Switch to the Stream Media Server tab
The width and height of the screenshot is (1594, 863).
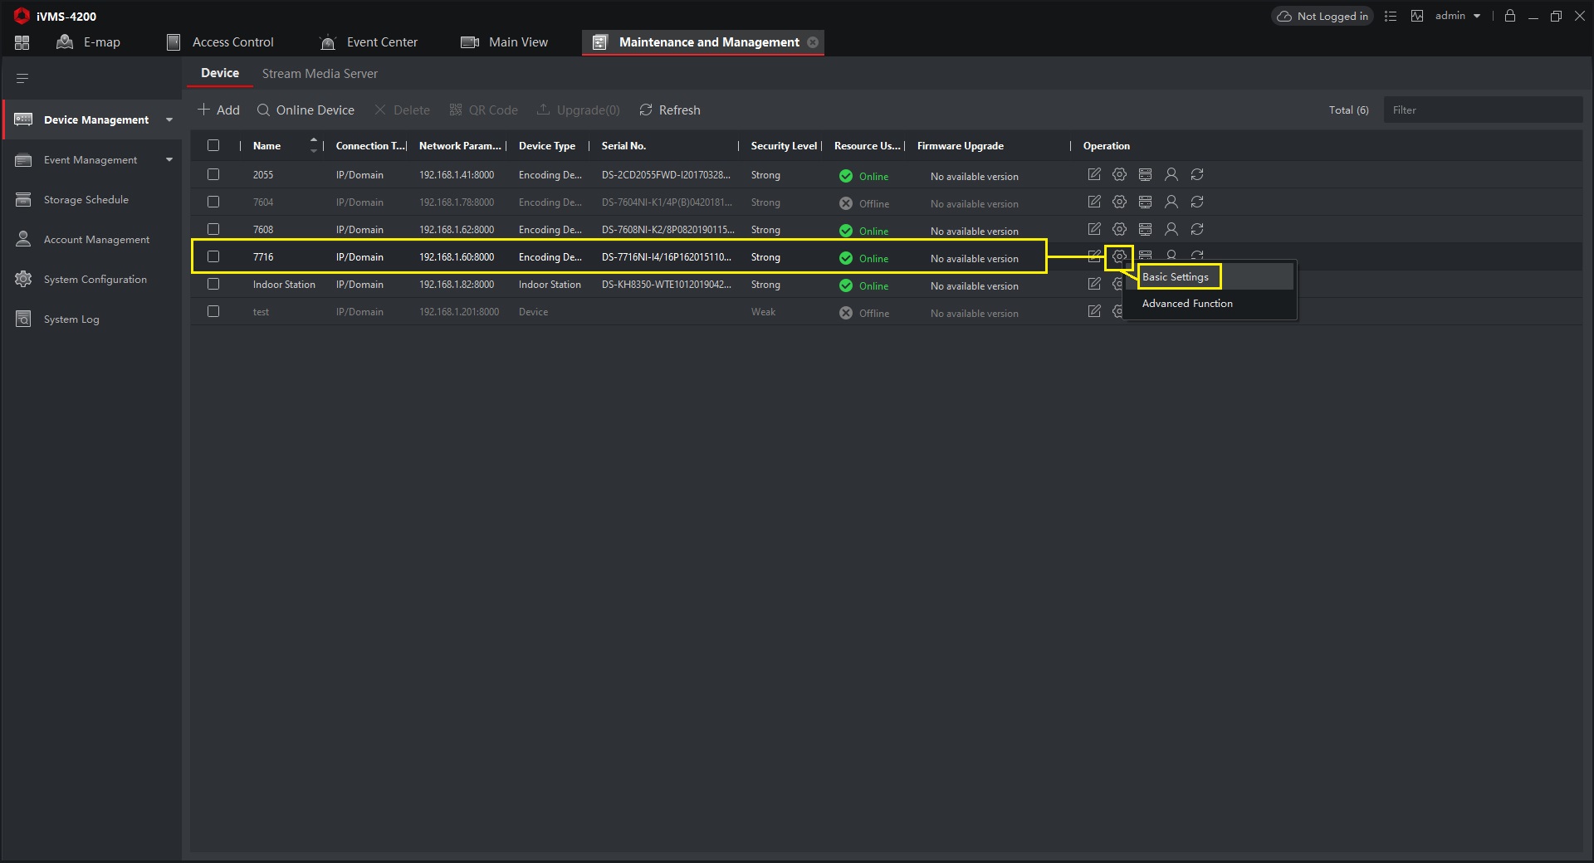(320, 74)
